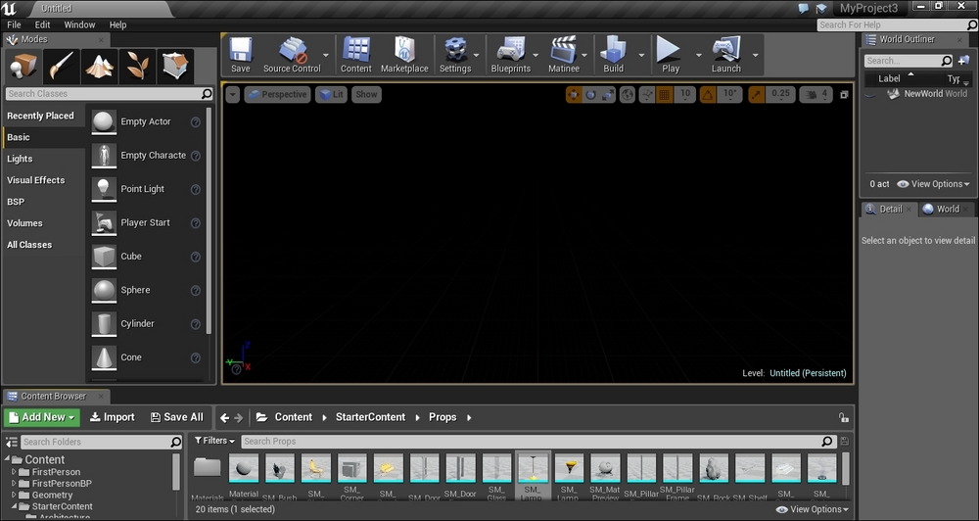
Task: Toggle rotation snapping triangle icon
Action: pos(709,94)
